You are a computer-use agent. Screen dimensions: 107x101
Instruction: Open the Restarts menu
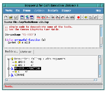[x=53, y=11]
